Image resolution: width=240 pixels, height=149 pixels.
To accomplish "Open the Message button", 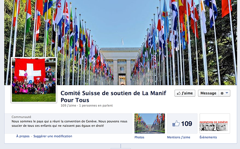I will (x=208, y=93).
